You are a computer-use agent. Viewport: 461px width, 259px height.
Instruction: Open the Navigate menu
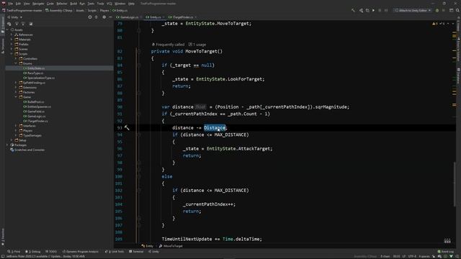38,4
